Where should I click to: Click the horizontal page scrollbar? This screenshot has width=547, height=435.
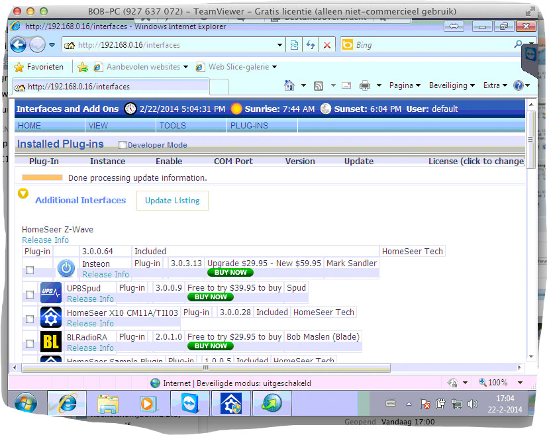pyautogui.click(x=206, y=367)
